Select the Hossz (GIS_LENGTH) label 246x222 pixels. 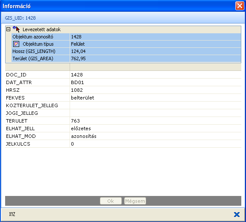[34, 51]
